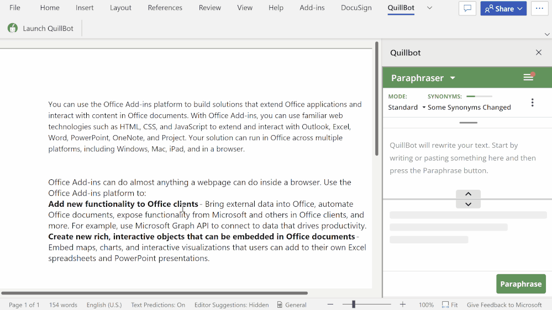Open the View tab
Screen dimensions: 552x310
pyautogui.click(x=245, y=8)
